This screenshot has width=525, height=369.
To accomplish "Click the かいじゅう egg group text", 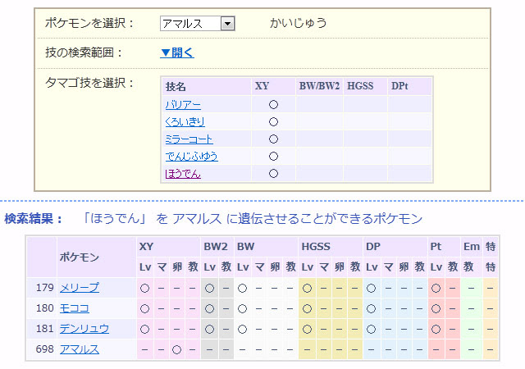I will 298,23.
